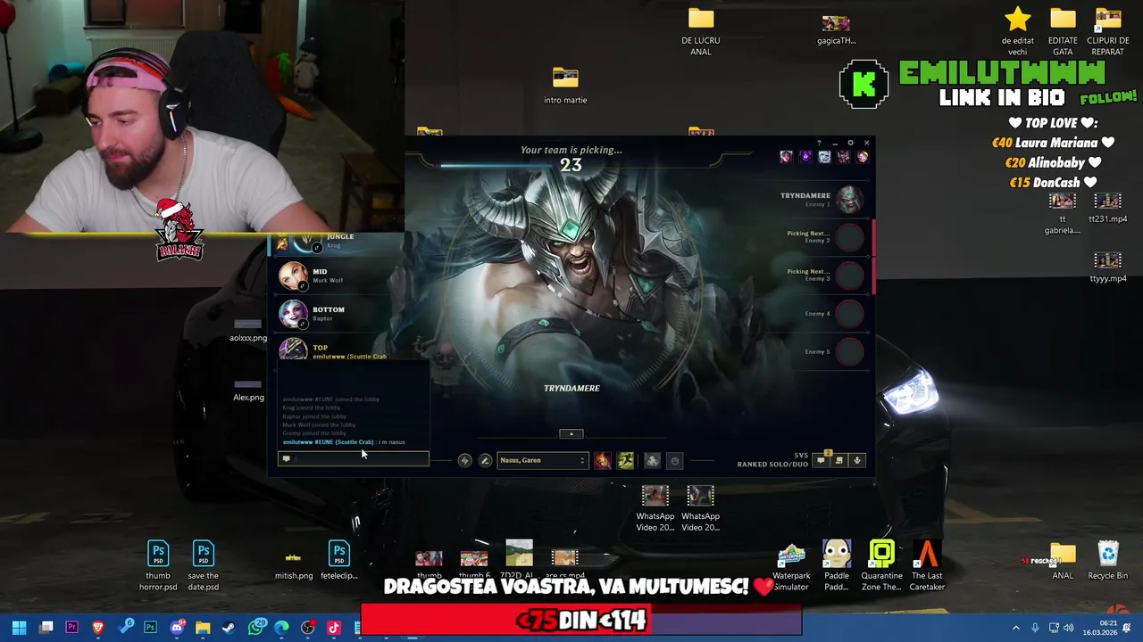Screen dimensions: 1143x642
Task: Select the 'save the date.psd' file
Action: click(x=203, y=565)
